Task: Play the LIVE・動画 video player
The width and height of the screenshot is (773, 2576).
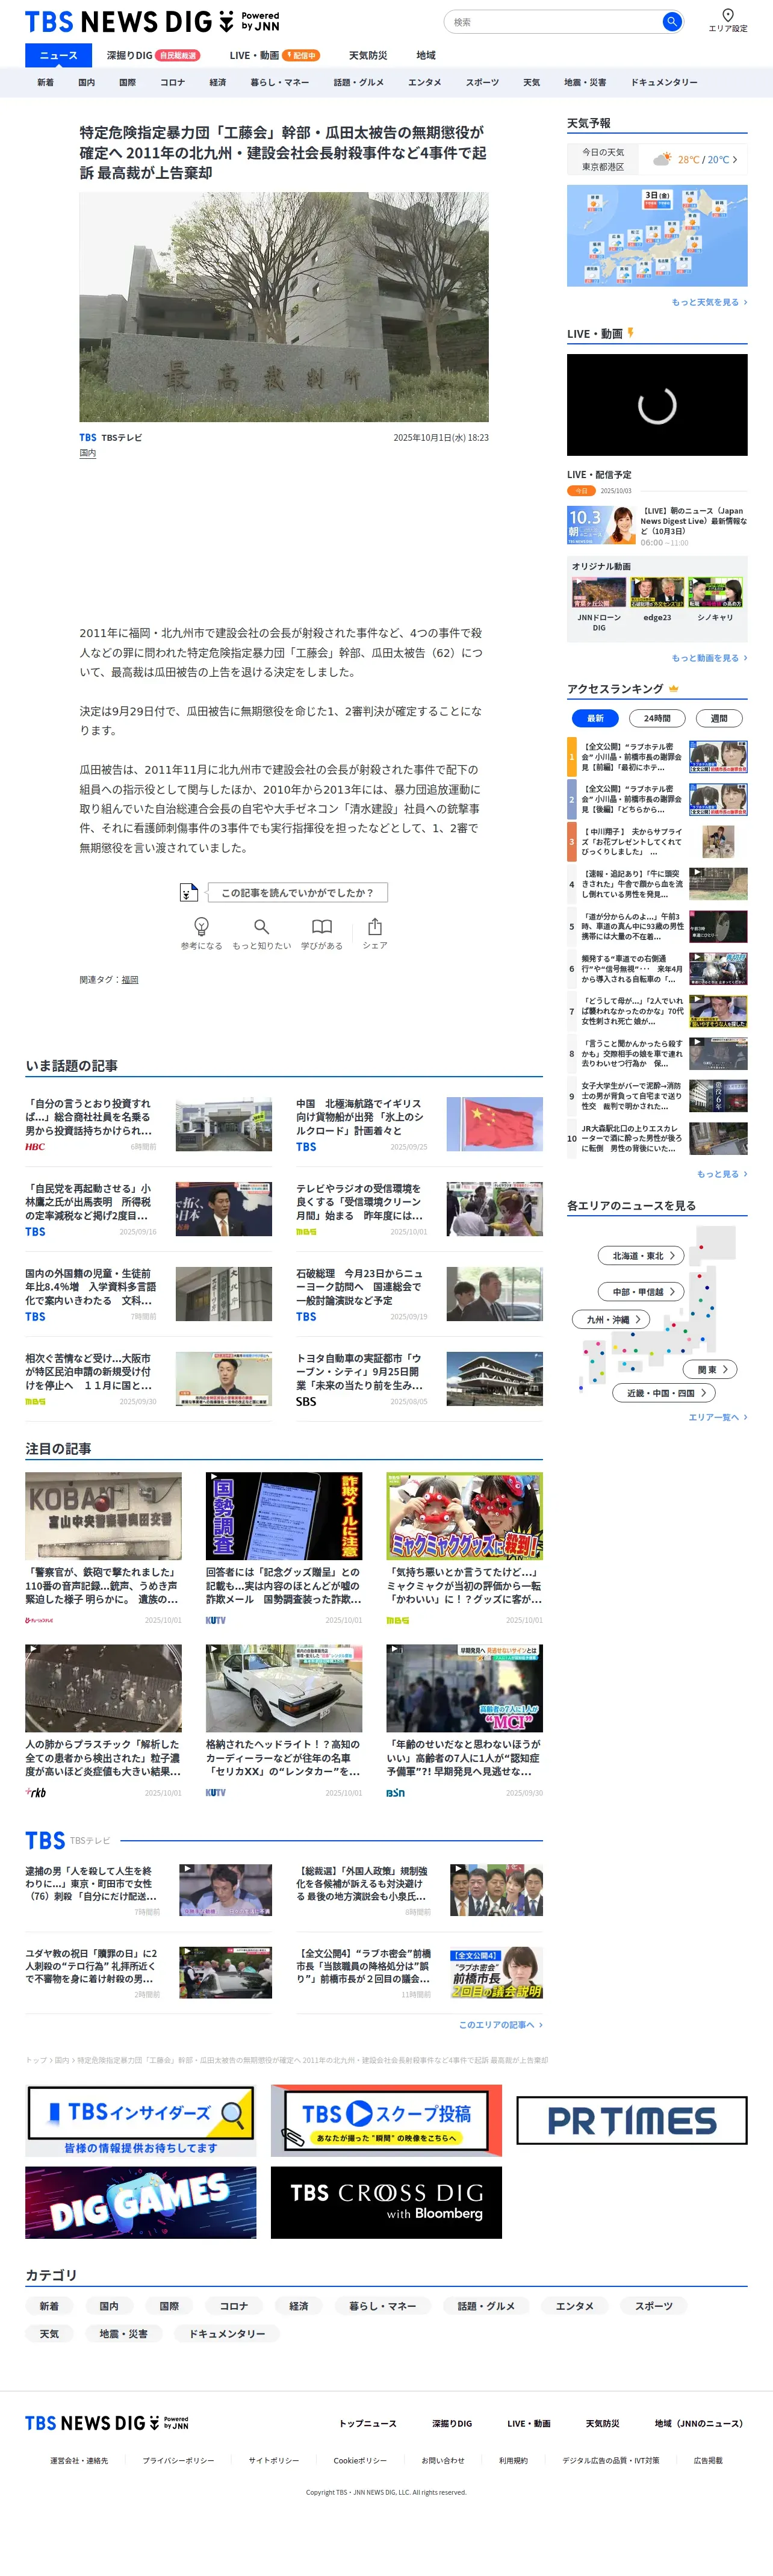Action: 657,405
